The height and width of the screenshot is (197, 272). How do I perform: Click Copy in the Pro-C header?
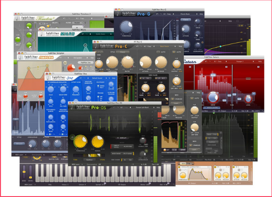point(149,46)
